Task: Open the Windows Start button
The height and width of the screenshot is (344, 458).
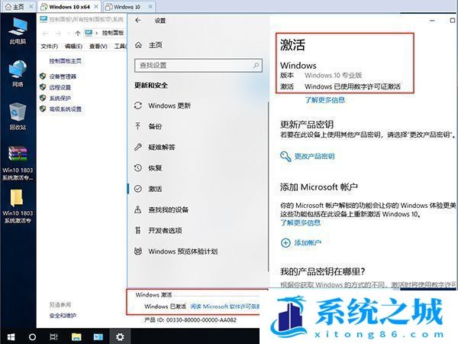Action: coord(11,336)
